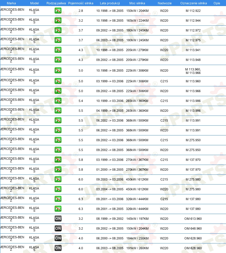Select engine code M 112.972
Viewport: 226px width, 253px height.
tap(193, 30)
